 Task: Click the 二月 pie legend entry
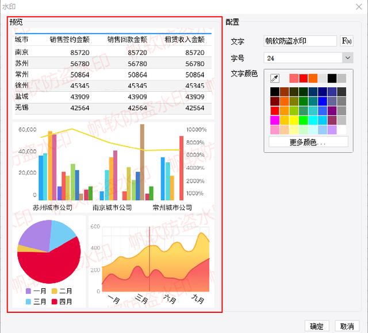coord(62,291)
